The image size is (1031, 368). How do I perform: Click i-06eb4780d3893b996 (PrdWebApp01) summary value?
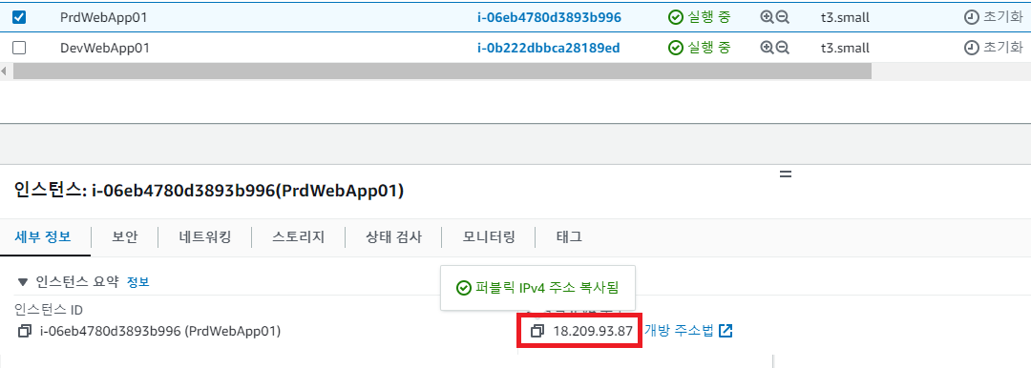click(x=160, y=331)
